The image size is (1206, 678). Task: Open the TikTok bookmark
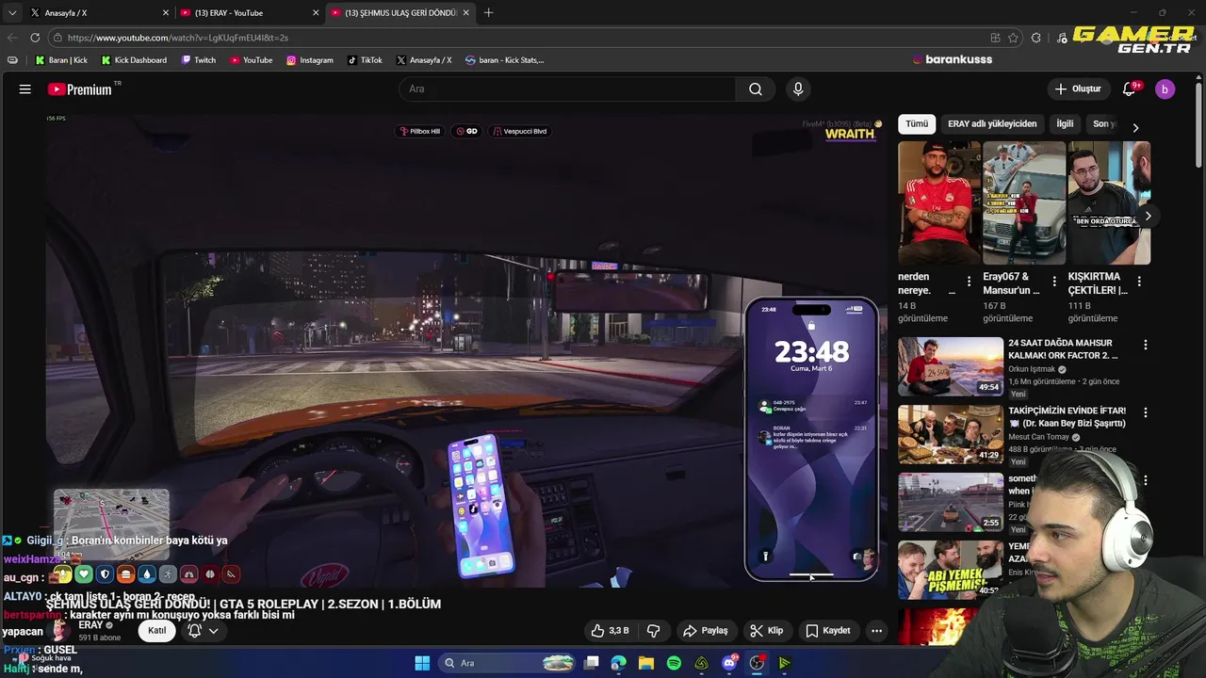(x=365, y=60)
